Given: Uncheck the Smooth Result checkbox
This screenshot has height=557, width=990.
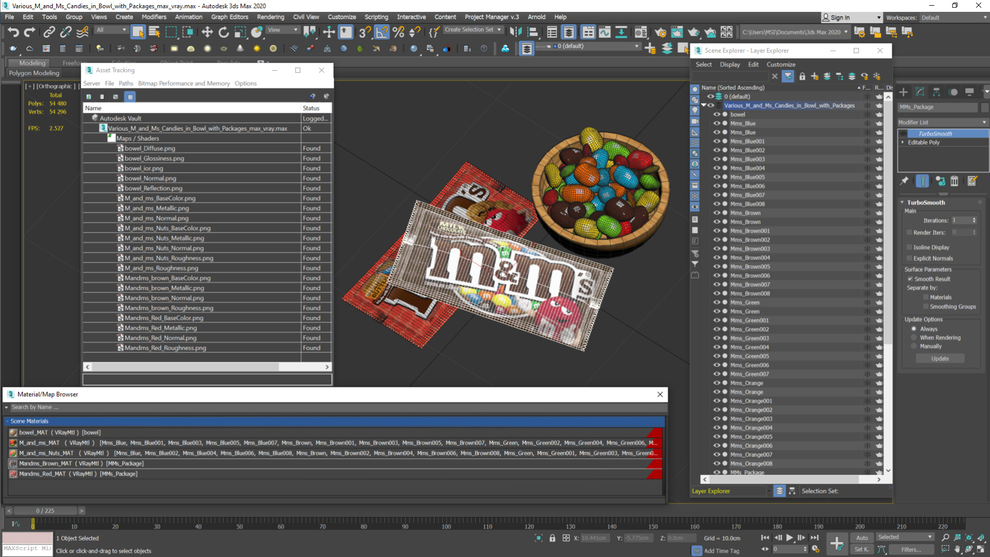Looking at the screenshot, I should (x=910, y=279).
